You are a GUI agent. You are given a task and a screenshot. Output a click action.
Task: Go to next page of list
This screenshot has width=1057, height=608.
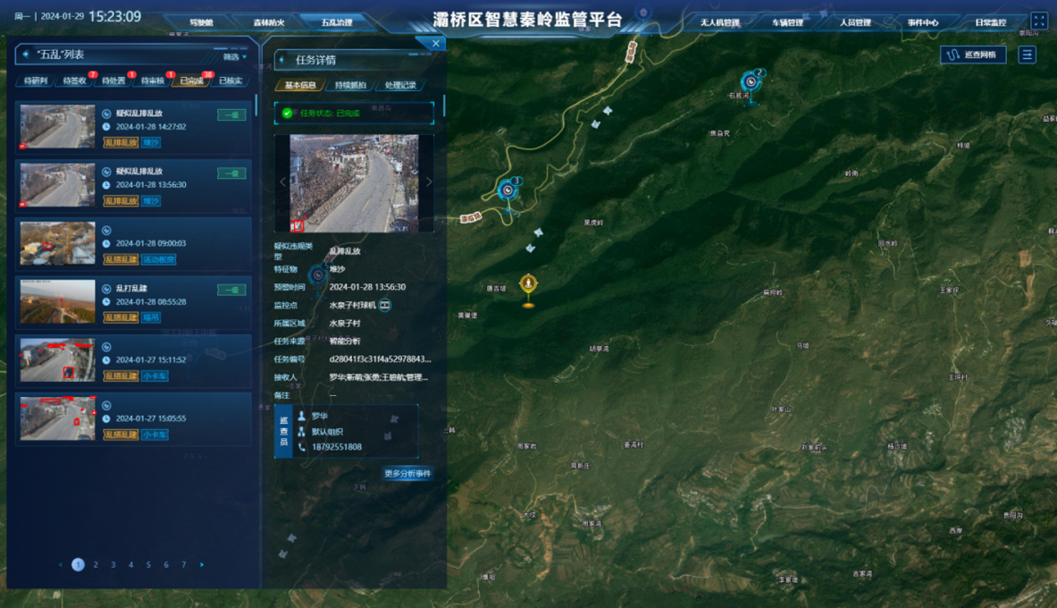click(202, 564)
